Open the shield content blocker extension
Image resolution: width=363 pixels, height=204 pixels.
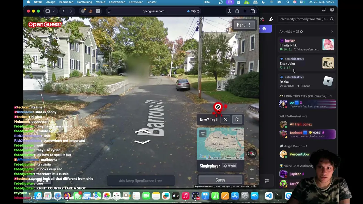tap(83, 11)
